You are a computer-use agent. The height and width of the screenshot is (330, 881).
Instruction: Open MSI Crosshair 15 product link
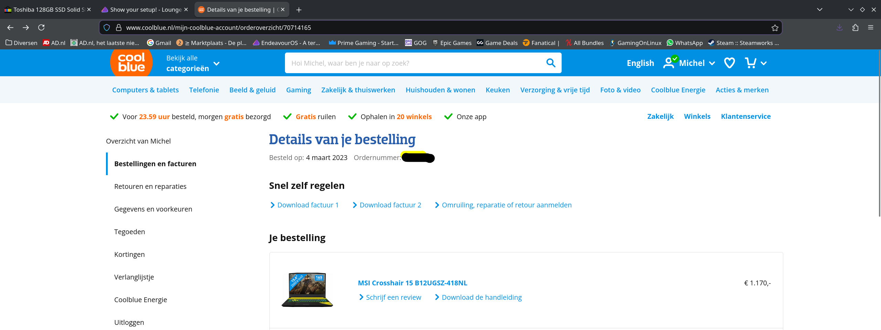pyautogui.click(x=412, y=283)
